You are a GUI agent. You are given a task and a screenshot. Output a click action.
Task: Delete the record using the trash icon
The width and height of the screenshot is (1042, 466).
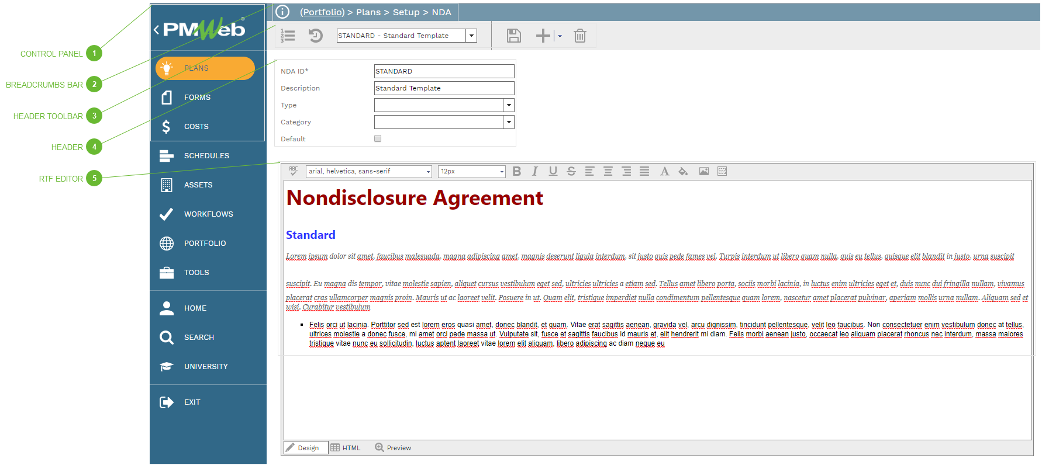(579, 36)
